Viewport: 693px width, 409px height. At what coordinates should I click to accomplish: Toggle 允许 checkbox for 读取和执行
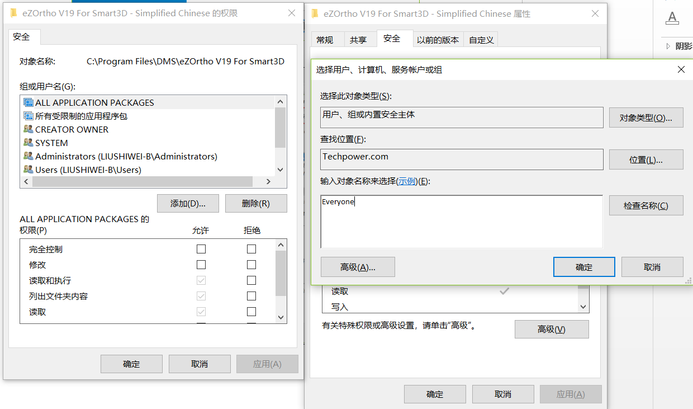point(201,280)
